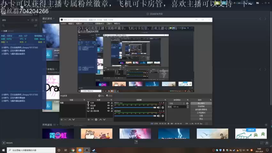Click 退出 in OBS controls
The image size is (272, 153).
click(201, 119)
